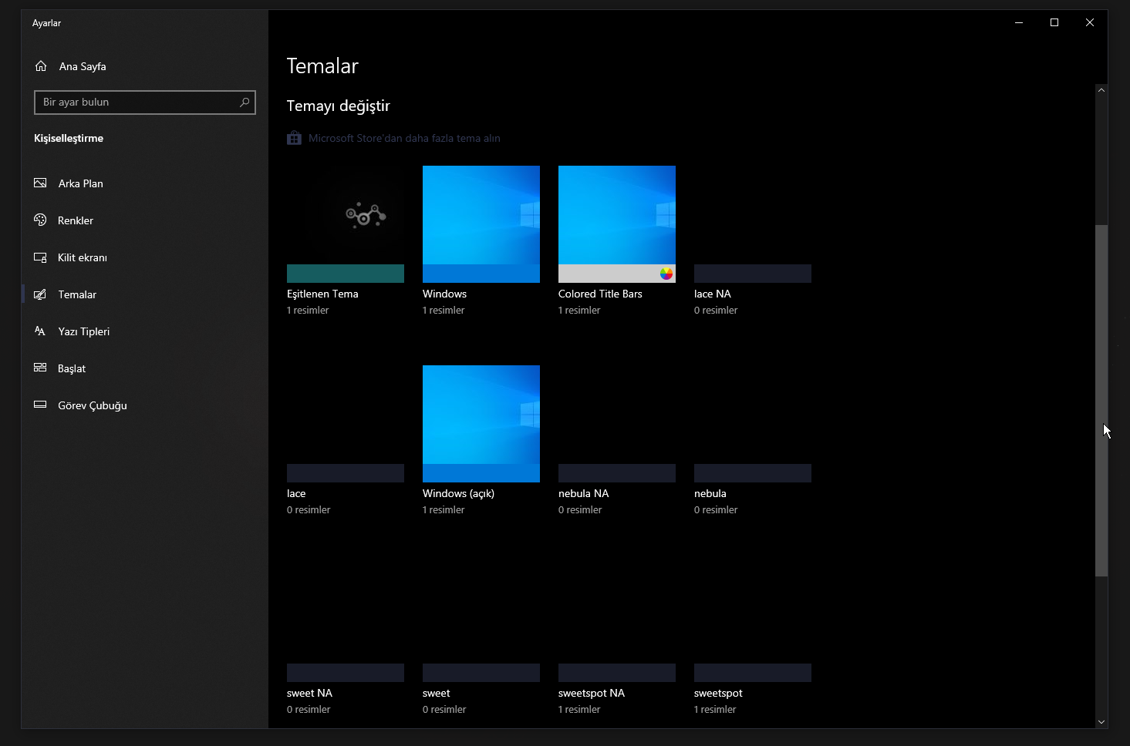Select the lace theme tile
The width and height of the screenshot is (1130, 746).
click(x=346, y=424)
